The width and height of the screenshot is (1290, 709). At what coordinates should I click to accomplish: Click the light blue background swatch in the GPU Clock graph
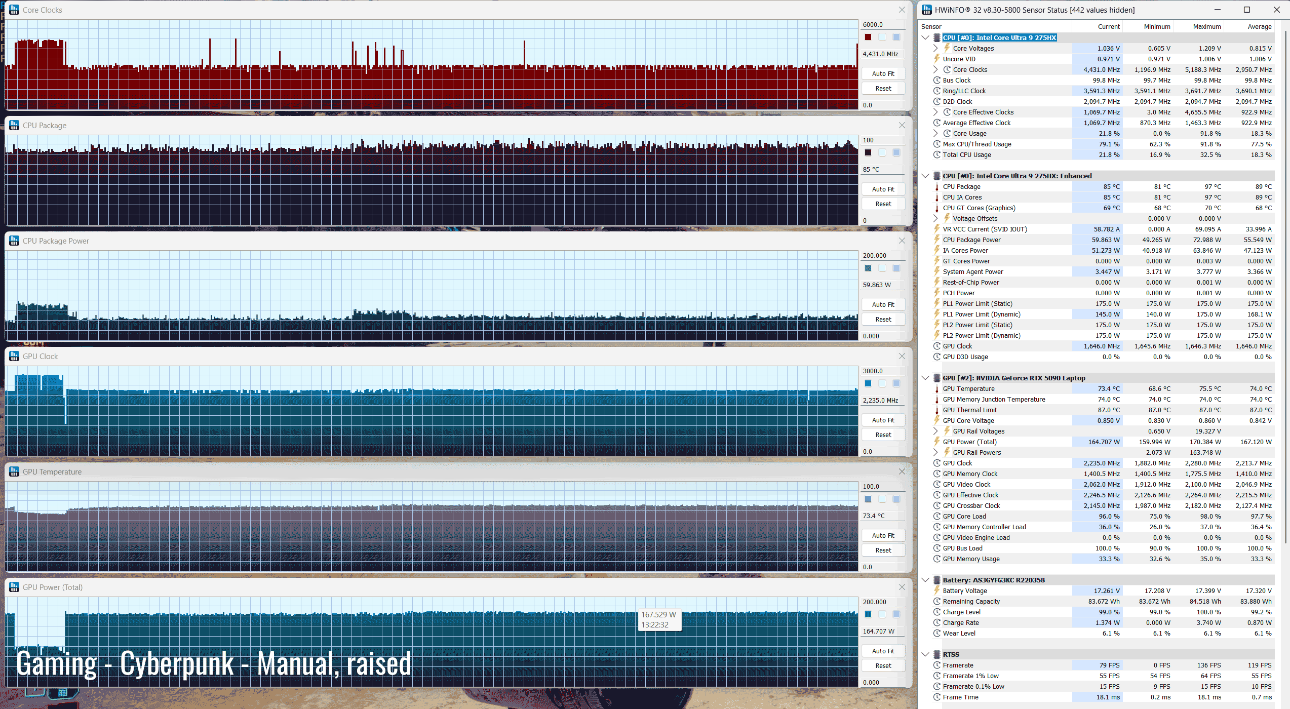(882, 383)
